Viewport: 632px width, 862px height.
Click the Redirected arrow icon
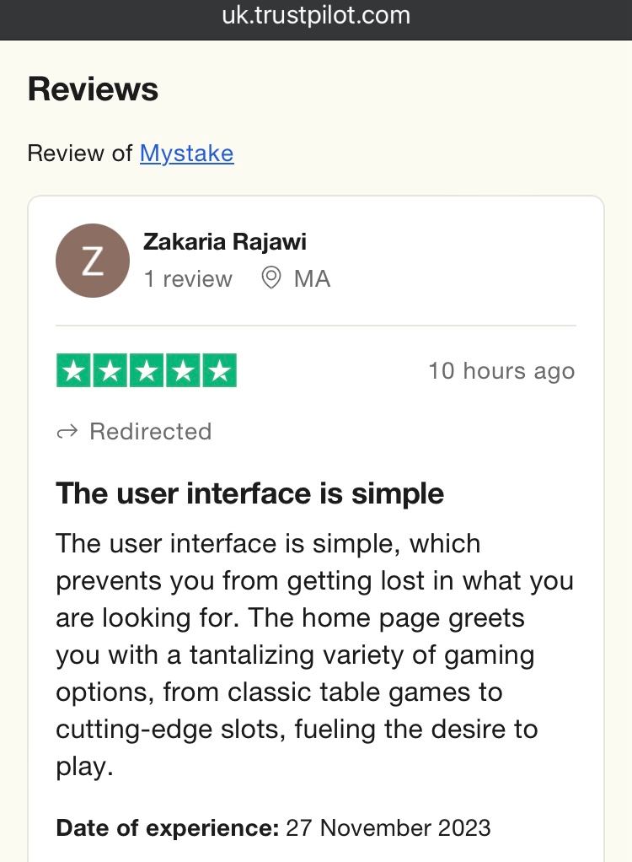[67, 432]
